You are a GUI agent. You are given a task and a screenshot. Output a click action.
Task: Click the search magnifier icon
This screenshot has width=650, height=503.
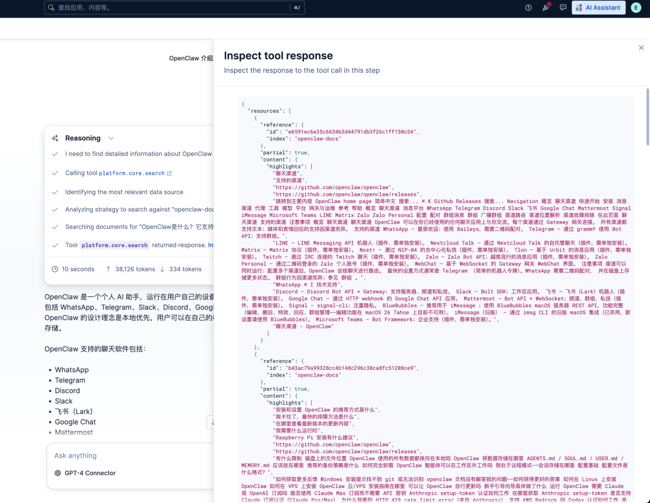click(51, 7)
